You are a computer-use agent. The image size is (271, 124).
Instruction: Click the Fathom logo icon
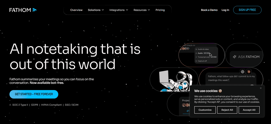pos(34,10)
